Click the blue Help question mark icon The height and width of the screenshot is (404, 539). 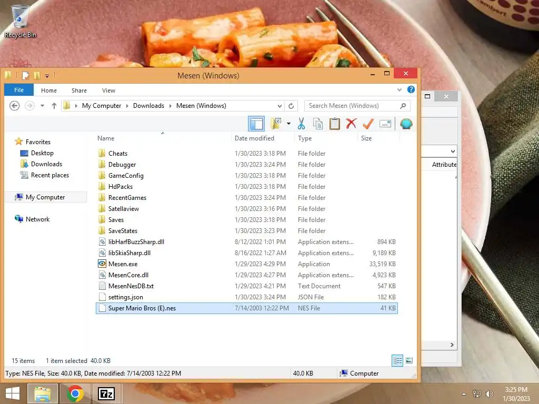(x=411, y=89)
